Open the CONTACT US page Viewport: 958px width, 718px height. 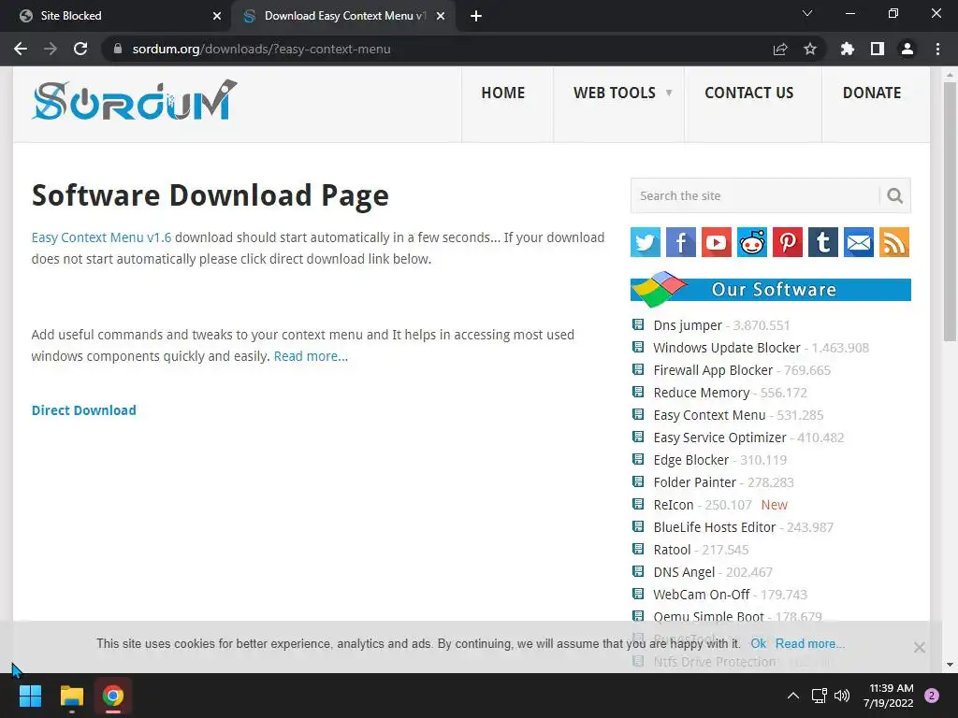tap(749, 93)
